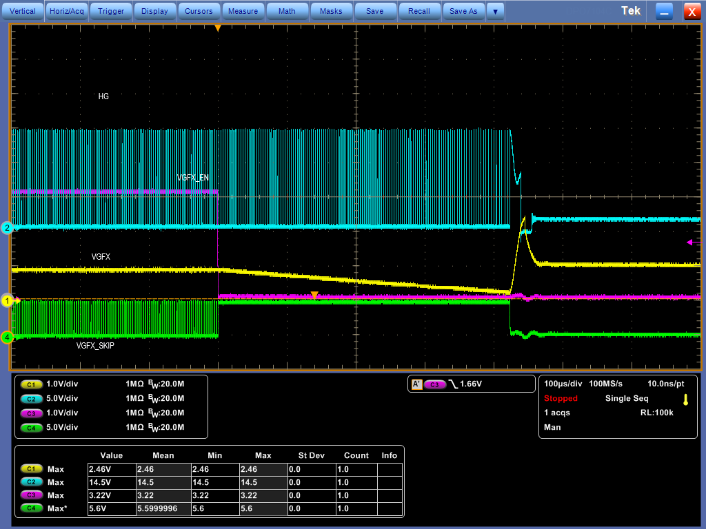Click the C1 badge in vertical scale readout

[32, 384]
